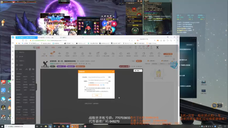Go to the browser home page icon
This screenshot has width=228, height=128.
[26, 41]
